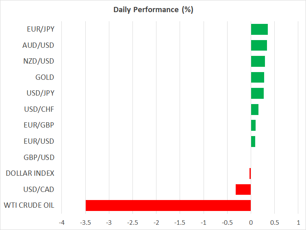Viewport: 306px width, 230px height.
Task: Click the GBP/USD category label
Action: pos(39,158)
